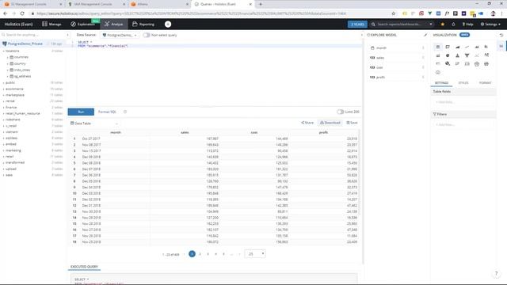Open the Data Table type dropdown
The image size is (507, 285).
point(94,123)
